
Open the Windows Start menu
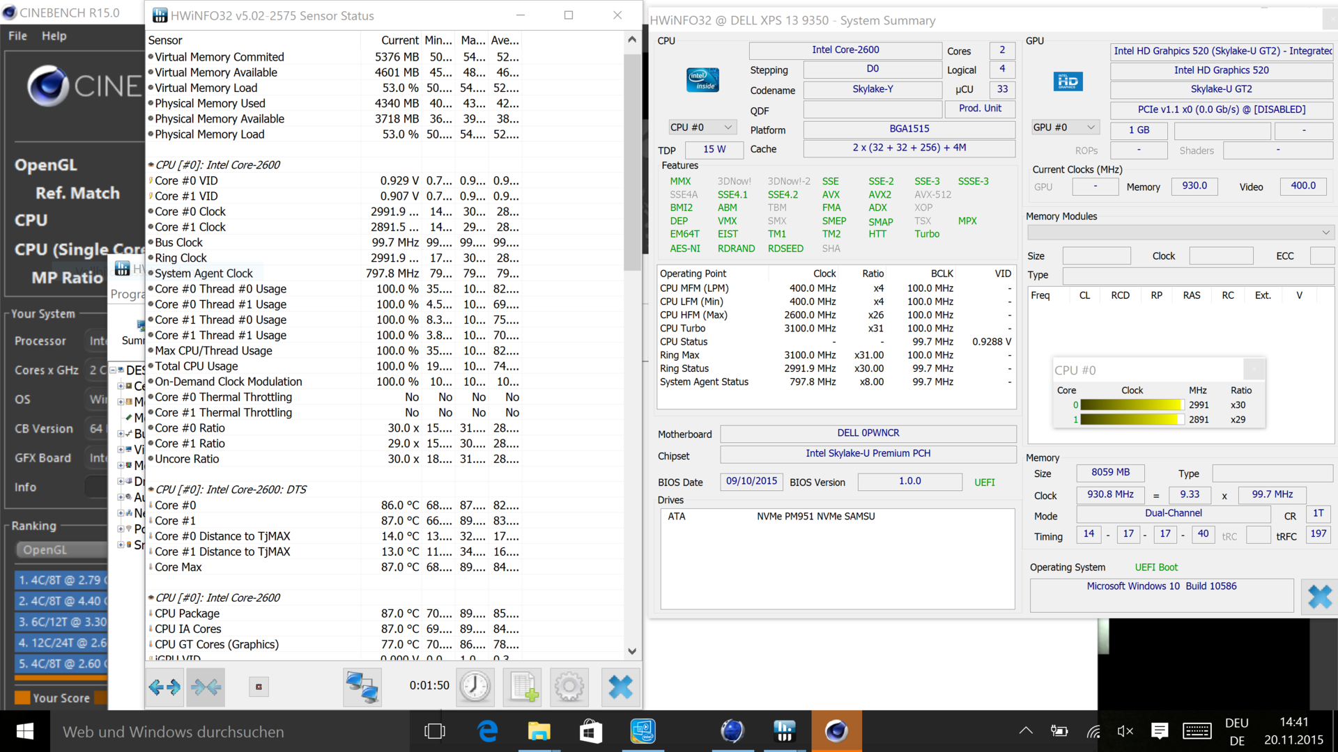tap(25, 731)
